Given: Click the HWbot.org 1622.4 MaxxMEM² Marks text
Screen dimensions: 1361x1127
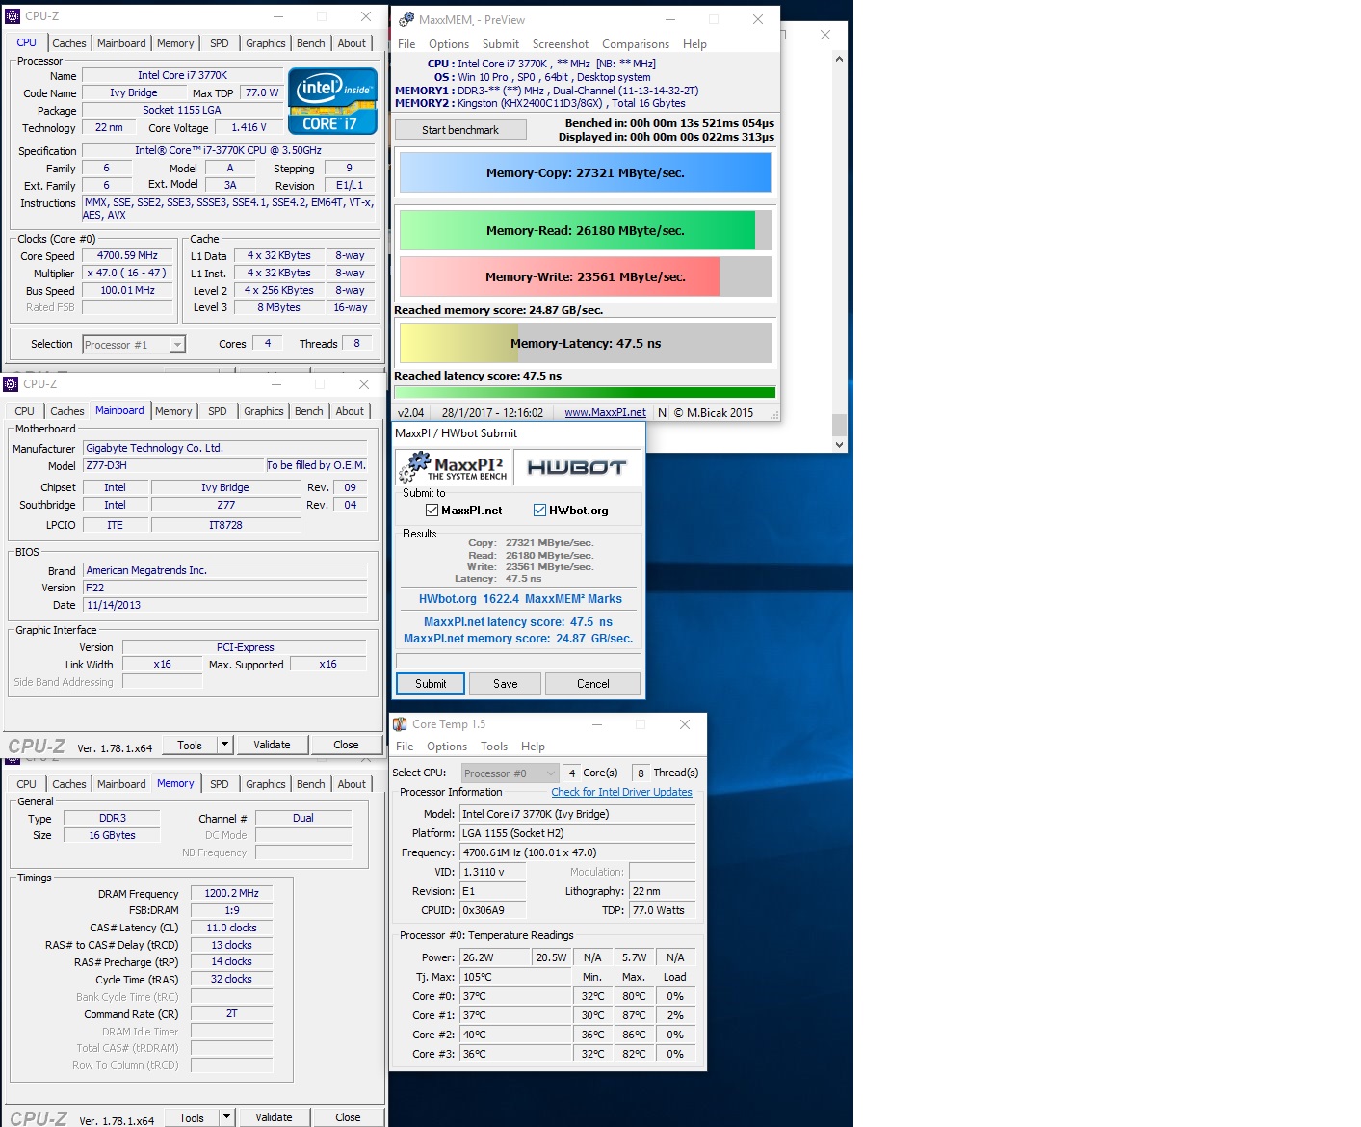Looking at the screenshot, I should click(520, 599).
